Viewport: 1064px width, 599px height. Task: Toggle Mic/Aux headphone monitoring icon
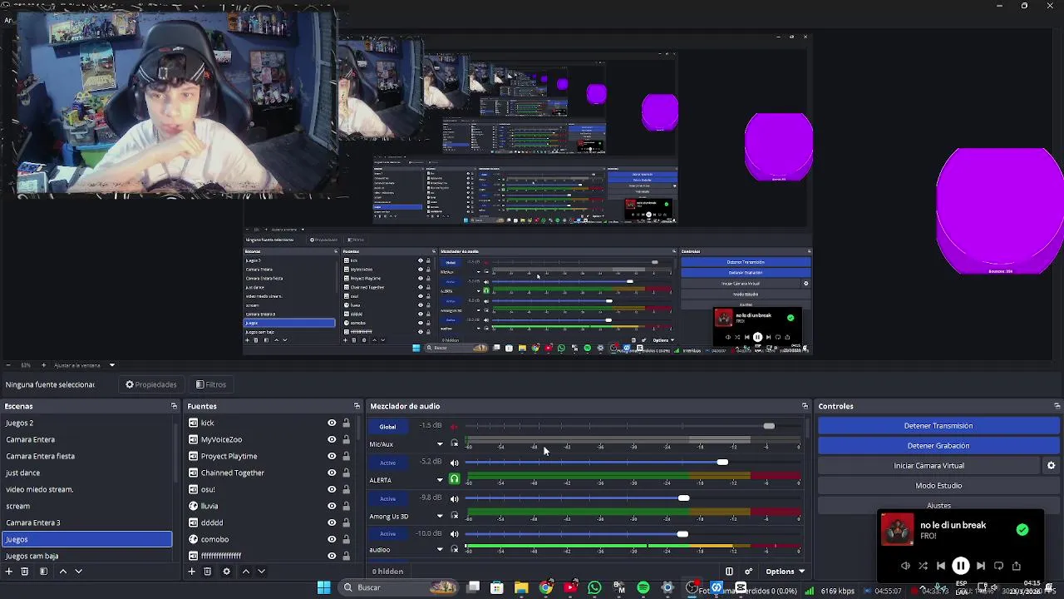click(x=454, y=443)
